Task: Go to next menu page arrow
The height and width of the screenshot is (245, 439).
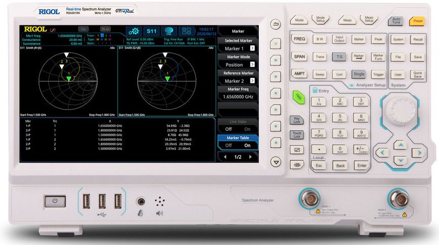Action: [x=252, y=157]
